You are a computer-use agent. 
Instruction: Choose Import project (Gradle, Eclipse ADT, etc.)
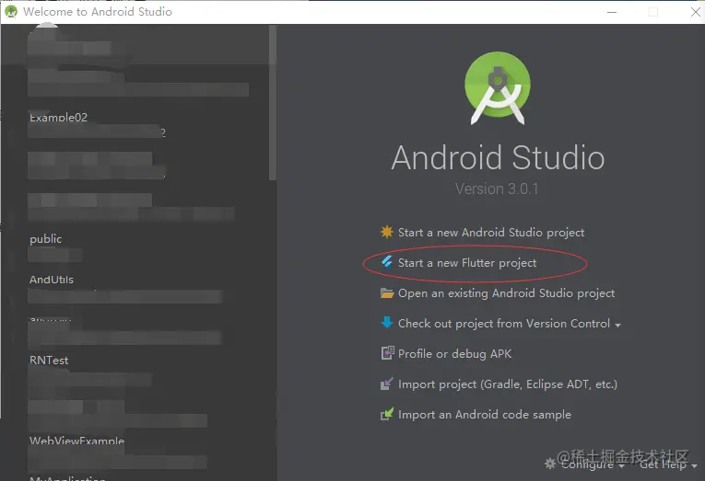point(508,384)
